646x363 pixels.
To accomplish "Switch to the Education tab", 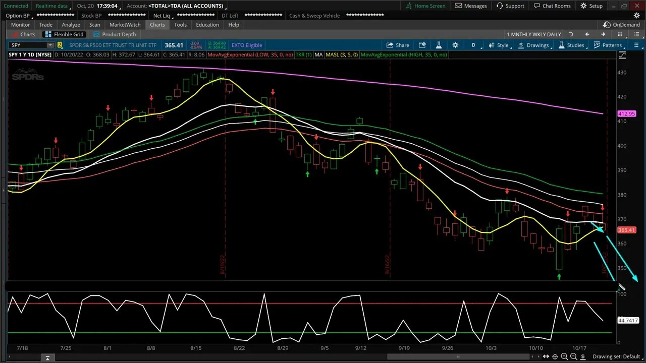I will 207,25.
